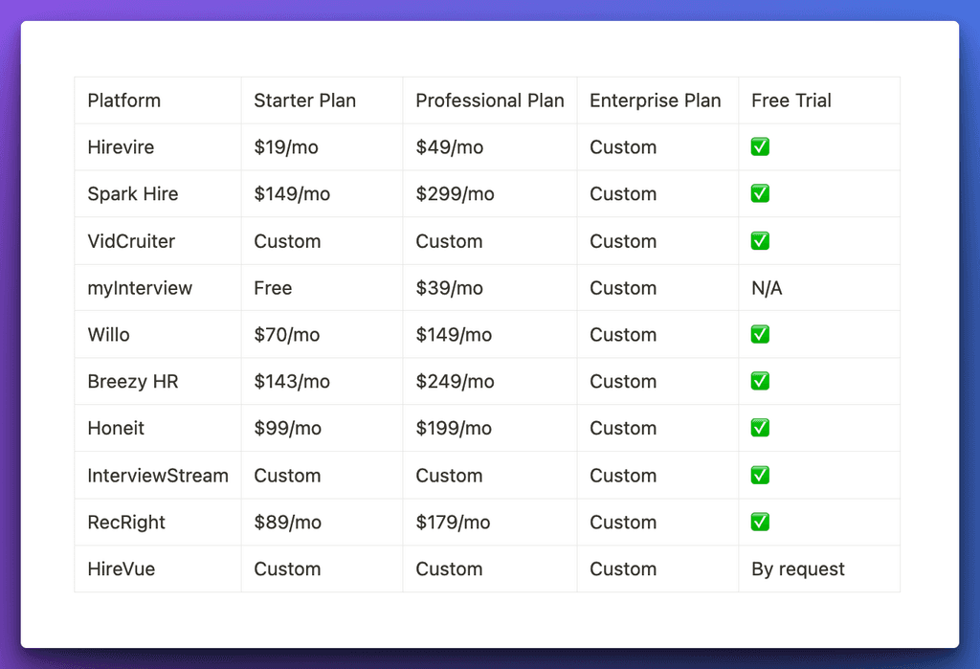Select InterviewStream's green checkmark icon

click(x=759, y=475)
